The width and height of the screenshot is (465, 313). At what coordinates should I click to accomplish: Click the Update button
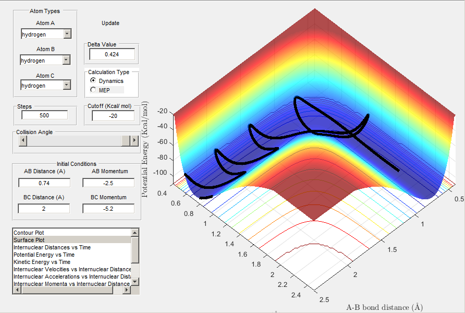click(x=111, y=23)
